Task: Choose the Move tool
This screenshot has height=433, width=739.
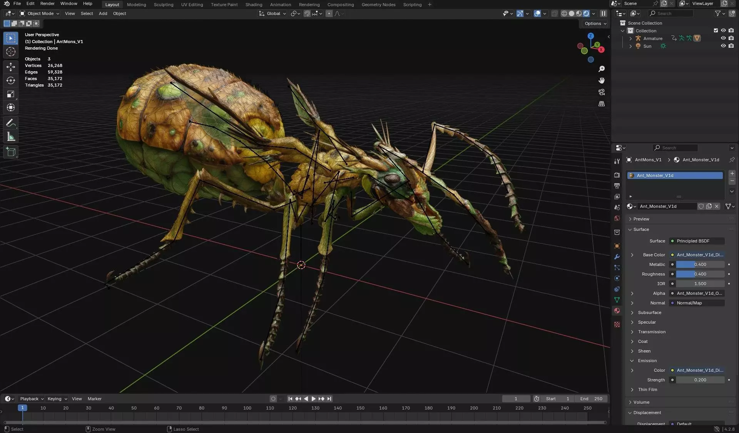Action: pyautogui.click(x=11, y=67)
